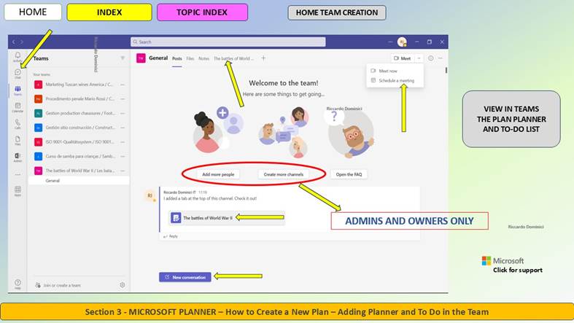Click the Marketing Tuscan wines team avatar

tap(38, 85)
